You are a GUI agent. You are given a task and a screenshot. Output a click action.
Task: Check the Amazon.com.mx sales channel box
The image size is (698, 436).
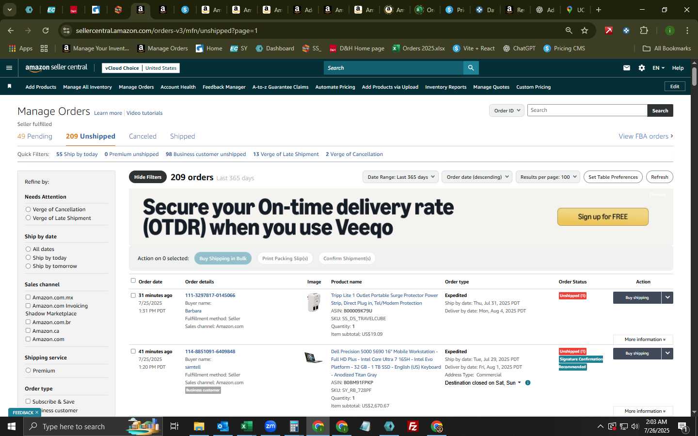tap(28, 297)
